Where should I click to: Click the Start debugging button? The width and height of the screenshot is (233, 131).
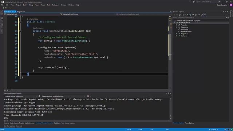tap(6, 8)
